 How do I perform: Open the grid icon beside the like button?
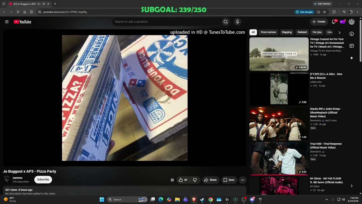172,180
